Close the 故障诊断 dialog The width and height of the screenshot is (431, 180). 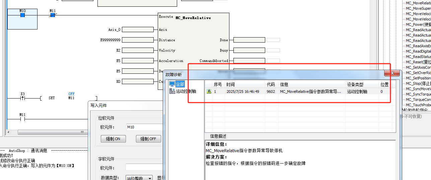tap(392, 73)
